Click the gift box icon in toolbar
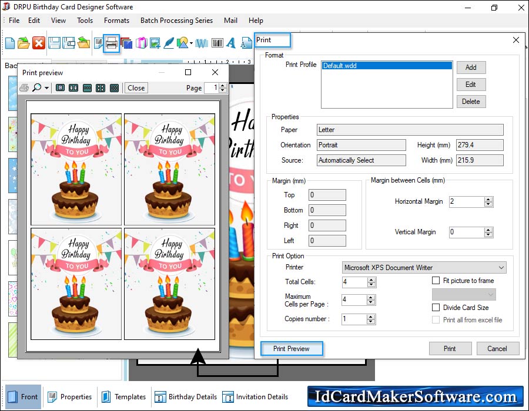The height and width of the screenshot is (411, 529). [141, 43]
